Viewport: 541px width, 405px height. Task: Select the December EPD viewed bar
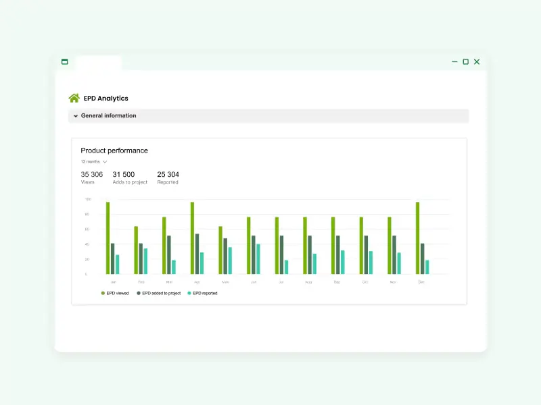tap(417, 238)
